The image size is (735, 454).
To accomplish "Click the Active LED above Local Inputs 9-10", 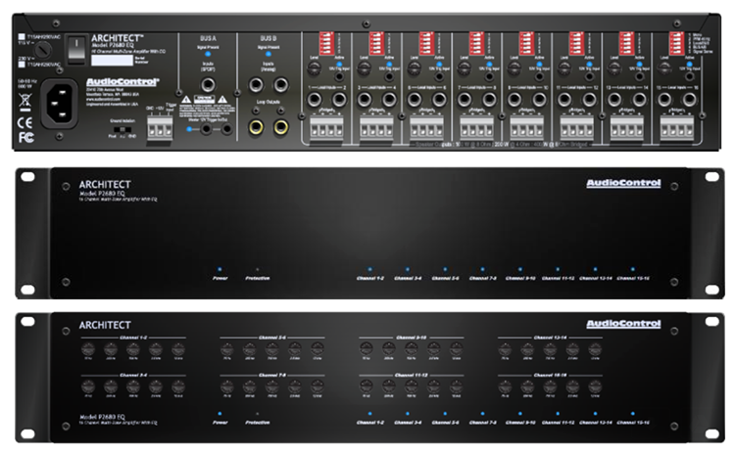I will [539, 65].
